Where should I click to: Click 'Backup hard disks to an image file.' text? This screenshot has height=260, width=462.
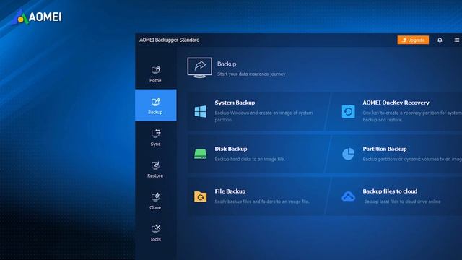pyautogui.click(x=250, y=159)
